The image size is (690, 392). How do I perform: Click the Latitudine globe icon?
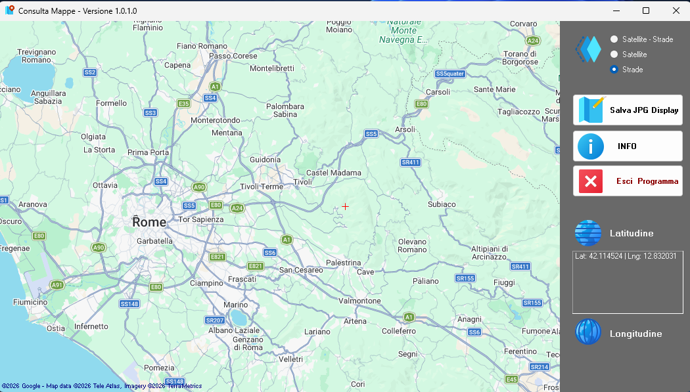point(588,233)
